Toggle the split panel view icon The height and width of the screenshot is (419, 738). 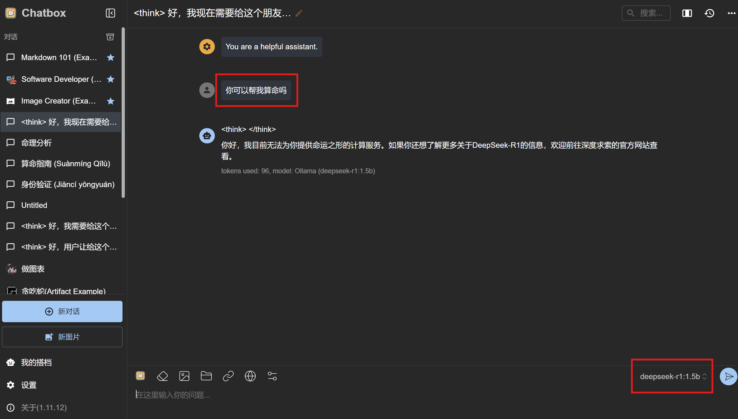pyautogui.click(x=687, y=13)
